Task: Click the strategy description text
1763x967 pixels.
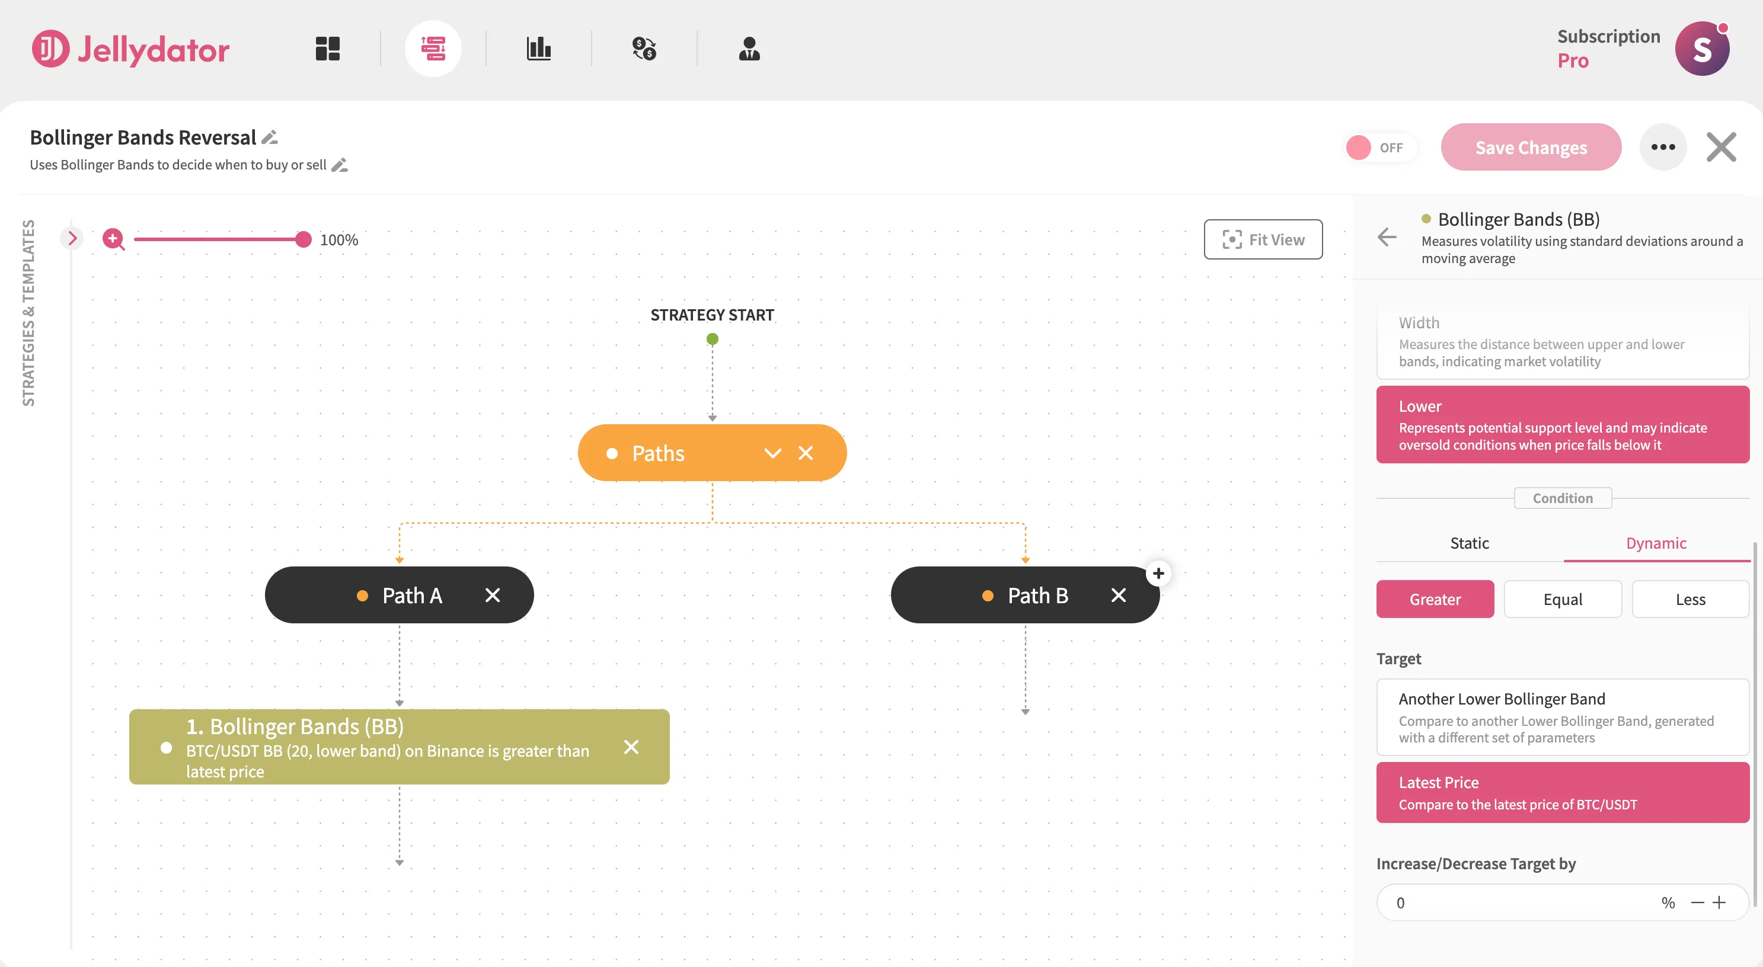Action: tap(178, 165)
